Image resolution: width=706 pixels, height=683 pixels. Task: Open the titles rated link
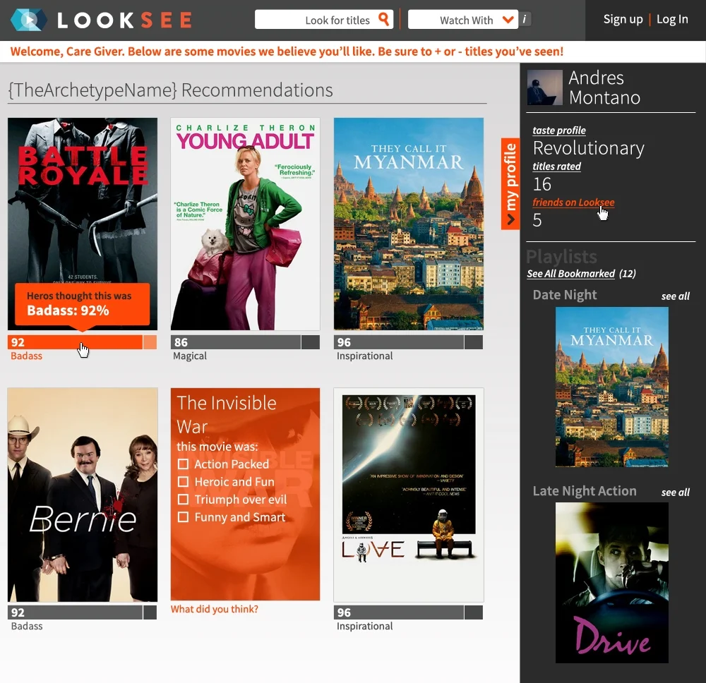coord(556,167)
